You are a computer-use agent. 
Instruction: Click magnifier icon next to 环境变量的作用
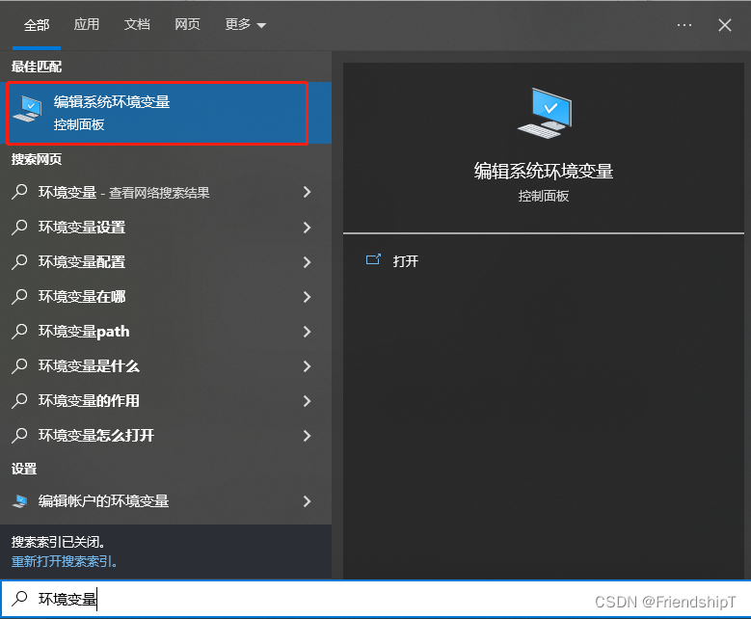click(x=19, y=400)
